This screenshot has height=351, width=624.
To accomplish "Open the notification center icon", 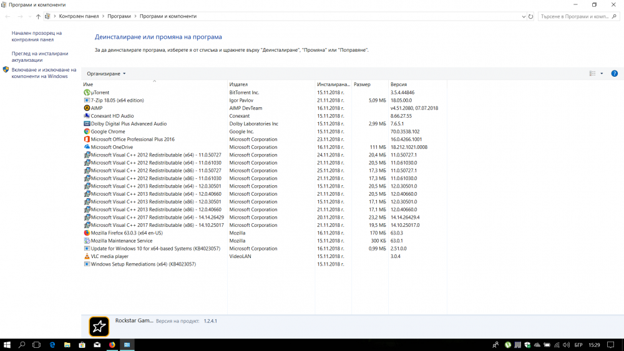I will coord(611,345).
